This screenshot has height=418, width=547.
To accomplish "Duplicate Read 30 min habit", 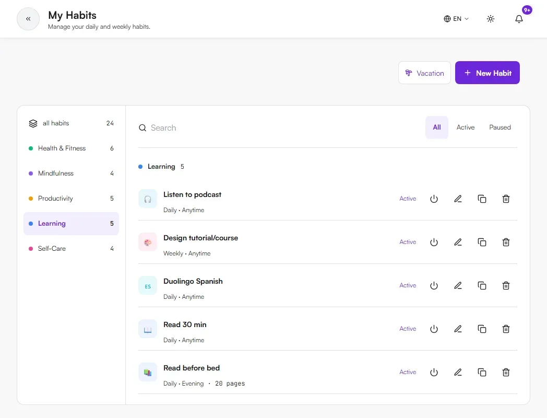I will pos(482,329).
